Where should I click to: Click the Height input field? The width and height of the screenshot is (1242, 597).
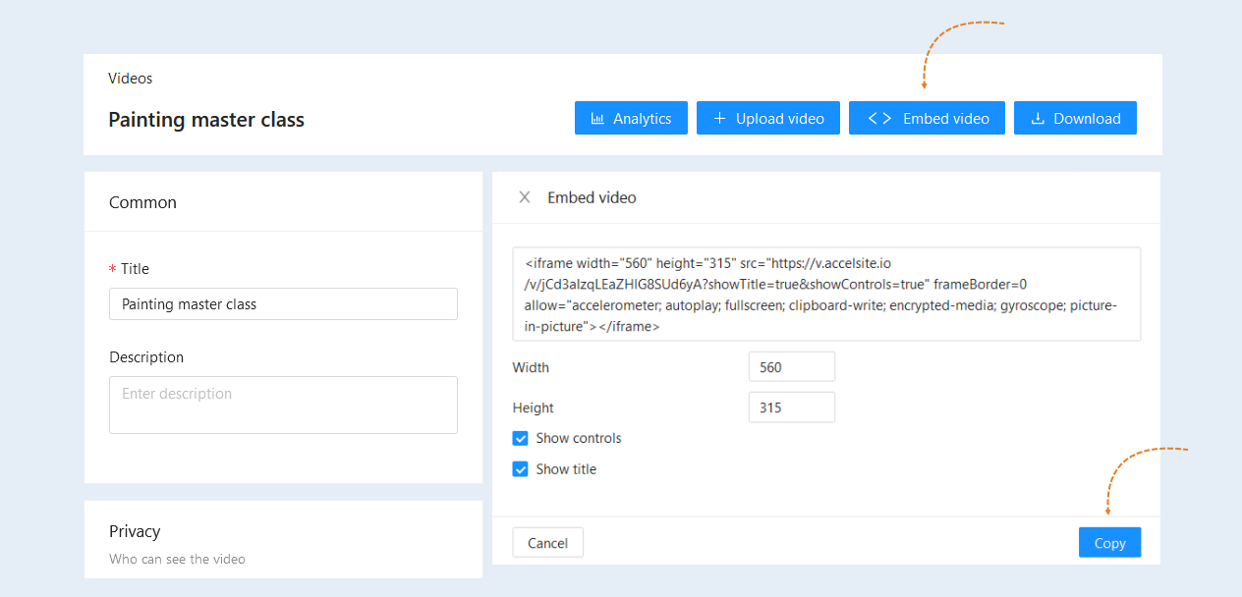(x=792, y=407)
